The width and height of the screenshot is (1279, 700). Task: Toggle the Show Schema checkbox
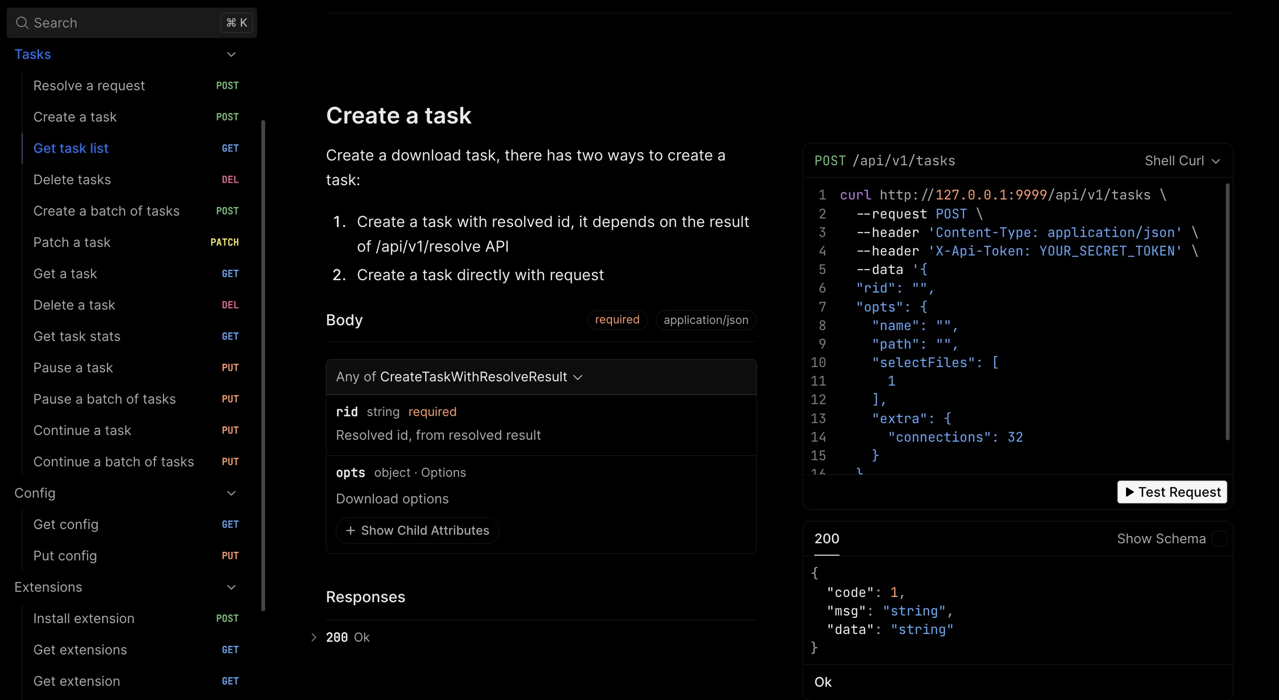(x=1219, y=539)
